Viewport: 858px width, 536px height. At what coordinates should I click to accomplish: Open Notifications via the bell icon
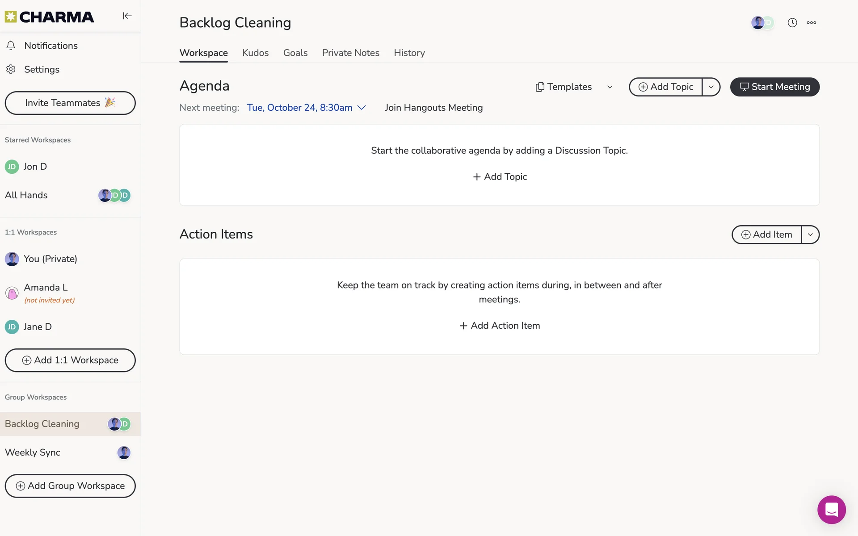click(11, 46)
